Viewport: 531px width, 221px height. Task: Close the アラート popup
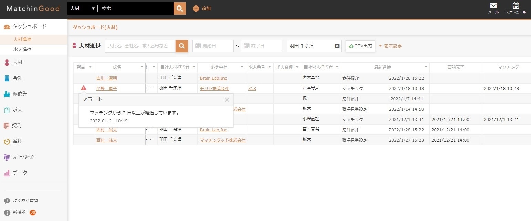tap(227, 100)
